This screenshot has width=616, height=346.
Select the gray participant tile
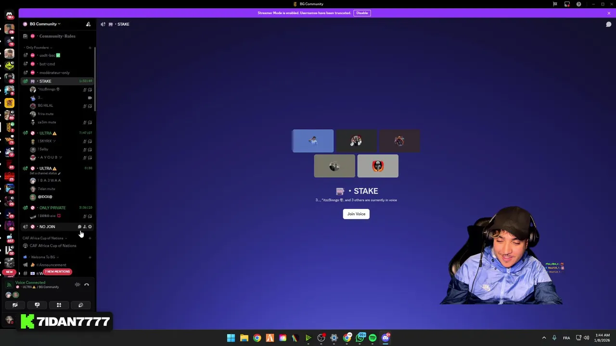tap(334, 166)
